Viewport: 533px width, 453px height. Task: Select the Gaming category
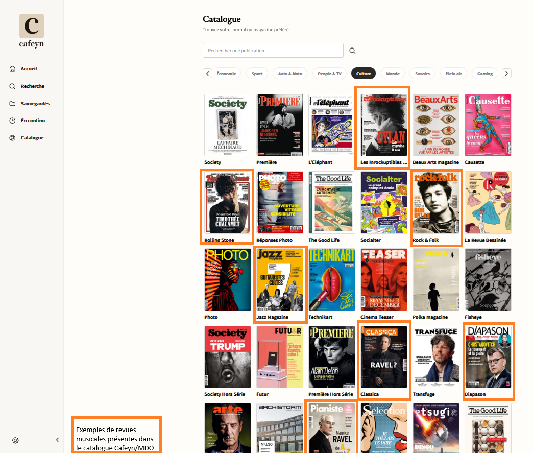click(x=484, y=74)
